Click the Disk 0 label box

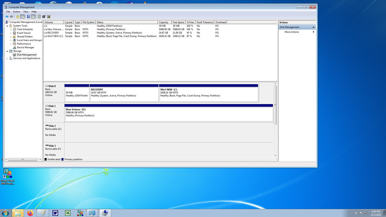point(54,93)
